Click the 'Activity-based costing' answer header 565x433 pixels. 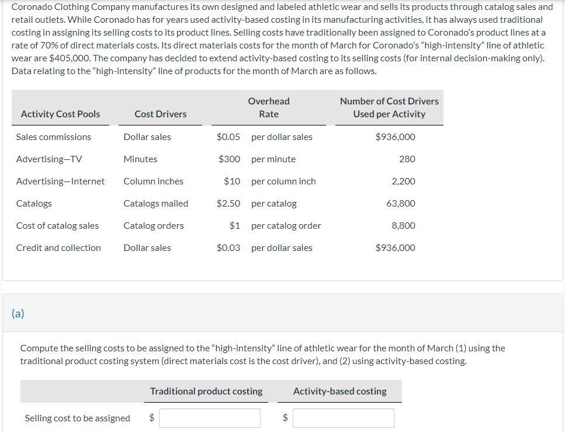pyautogui.click(x=340, y=391)
